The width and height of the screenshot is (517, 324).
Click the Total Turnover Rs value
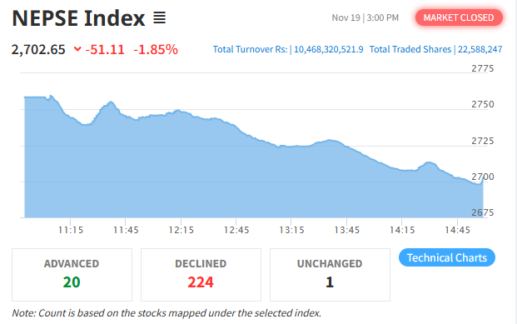coord(328,49)
